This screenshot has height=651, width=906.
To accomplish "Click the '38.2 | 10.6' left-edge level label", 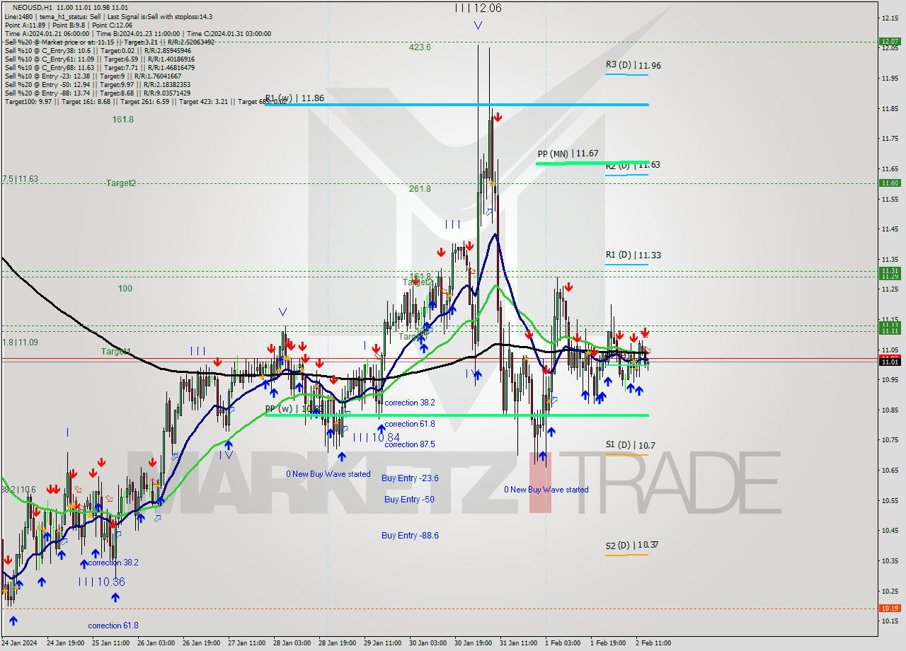I will 18,490.
